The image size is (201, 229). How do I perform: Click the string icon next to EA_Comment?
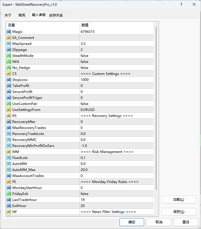click(9, 38)
